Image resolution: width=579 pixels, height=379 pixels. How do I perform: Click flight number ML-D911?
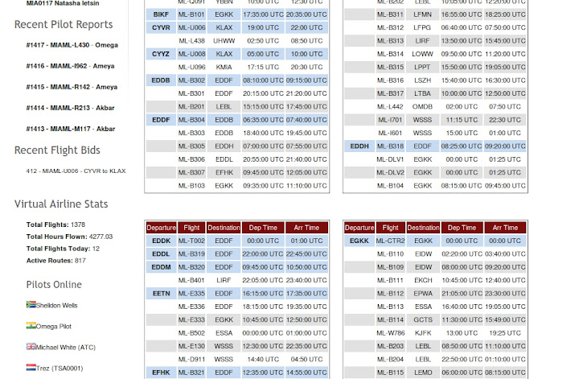click(191, 360)
